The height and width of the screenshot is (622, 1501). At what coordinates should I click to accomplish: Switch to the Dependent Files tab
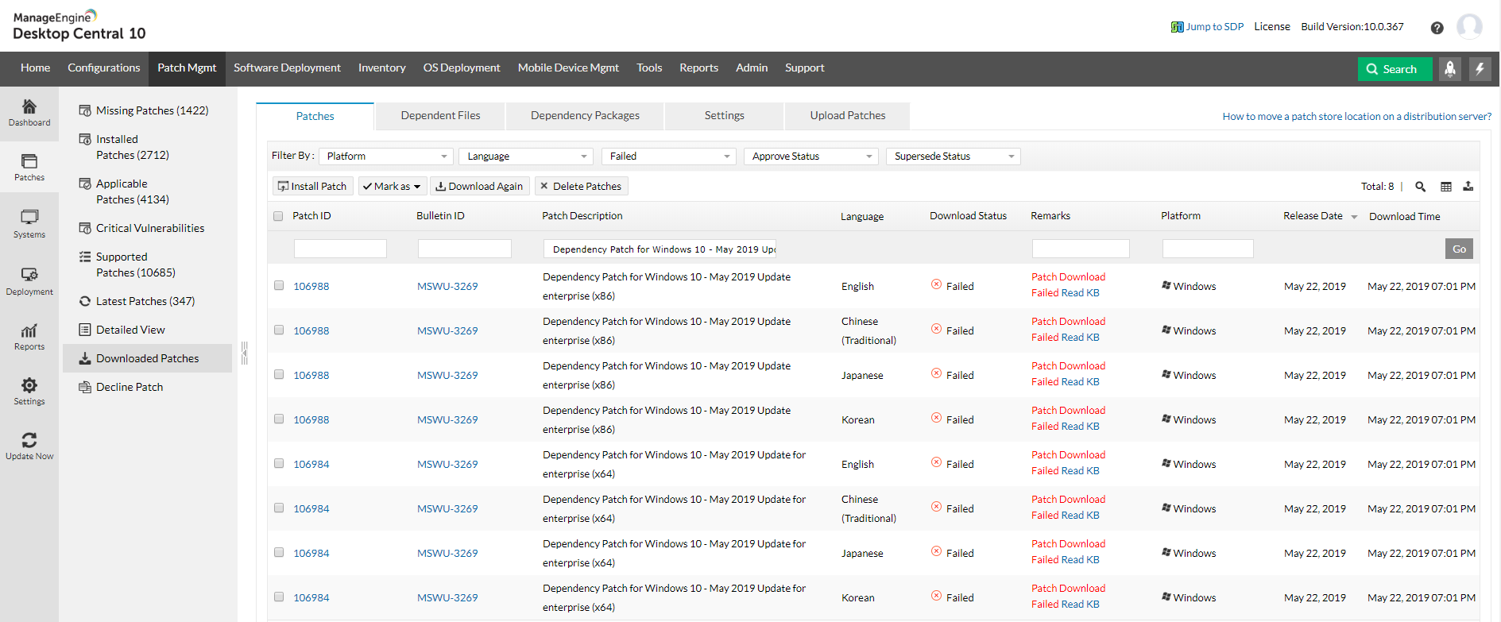tap(440, 116)
